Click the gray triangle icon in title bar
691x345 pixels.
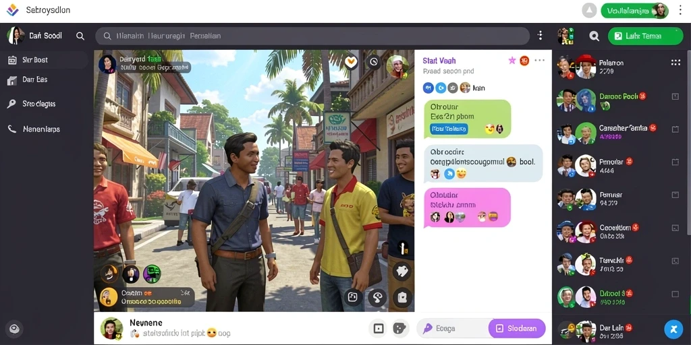tap(589, 11)
